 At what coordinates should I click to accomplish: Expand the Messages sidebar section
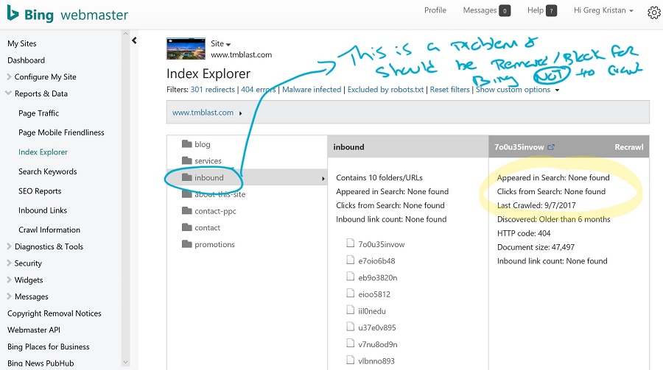click(x=9, y=296)
